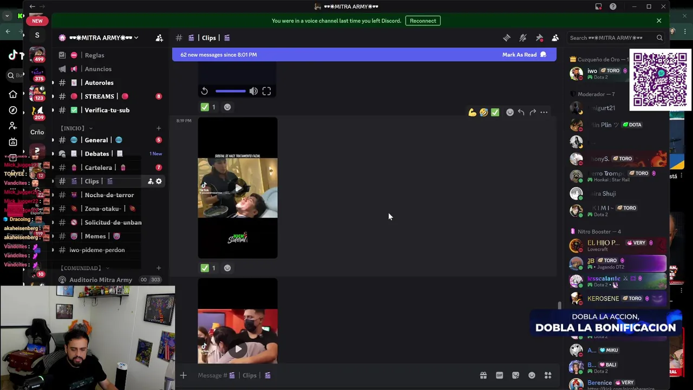Toggle notification settings bell icon
The height and width of the screenshot is (390, 693).
tap(523, 38)
